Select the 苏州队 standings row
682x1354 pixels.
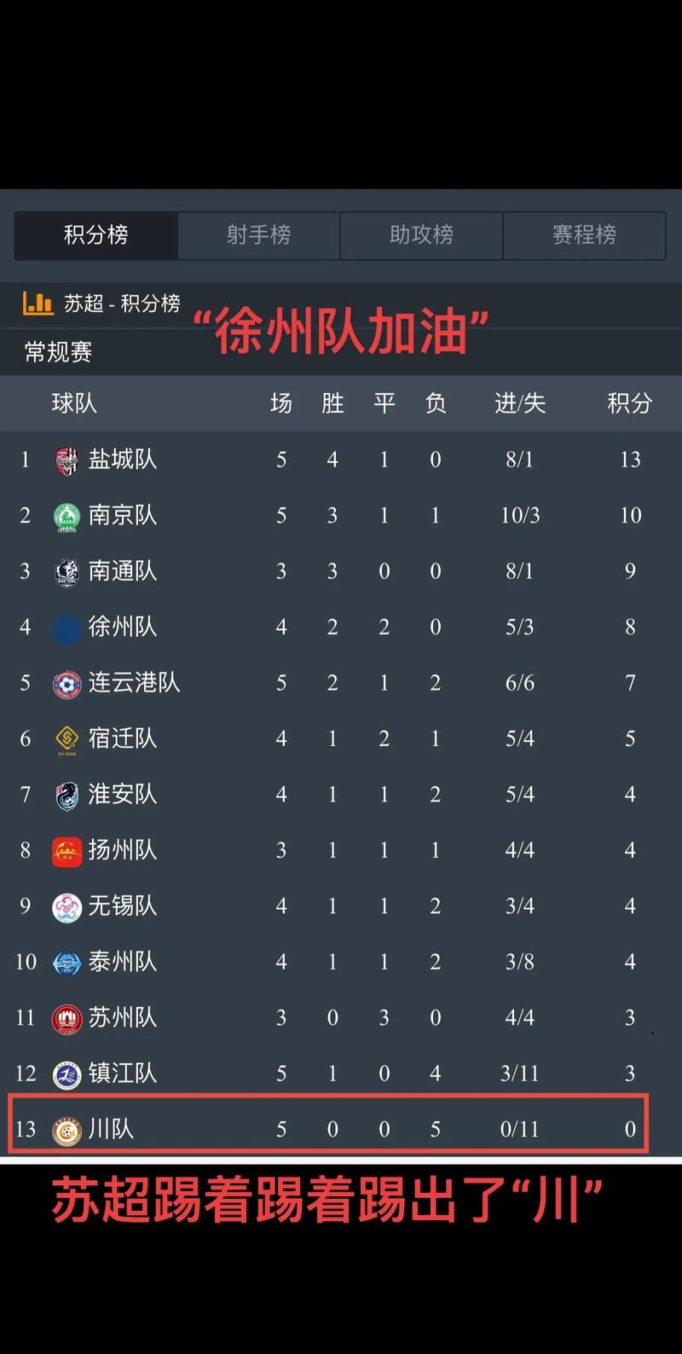341,1018
